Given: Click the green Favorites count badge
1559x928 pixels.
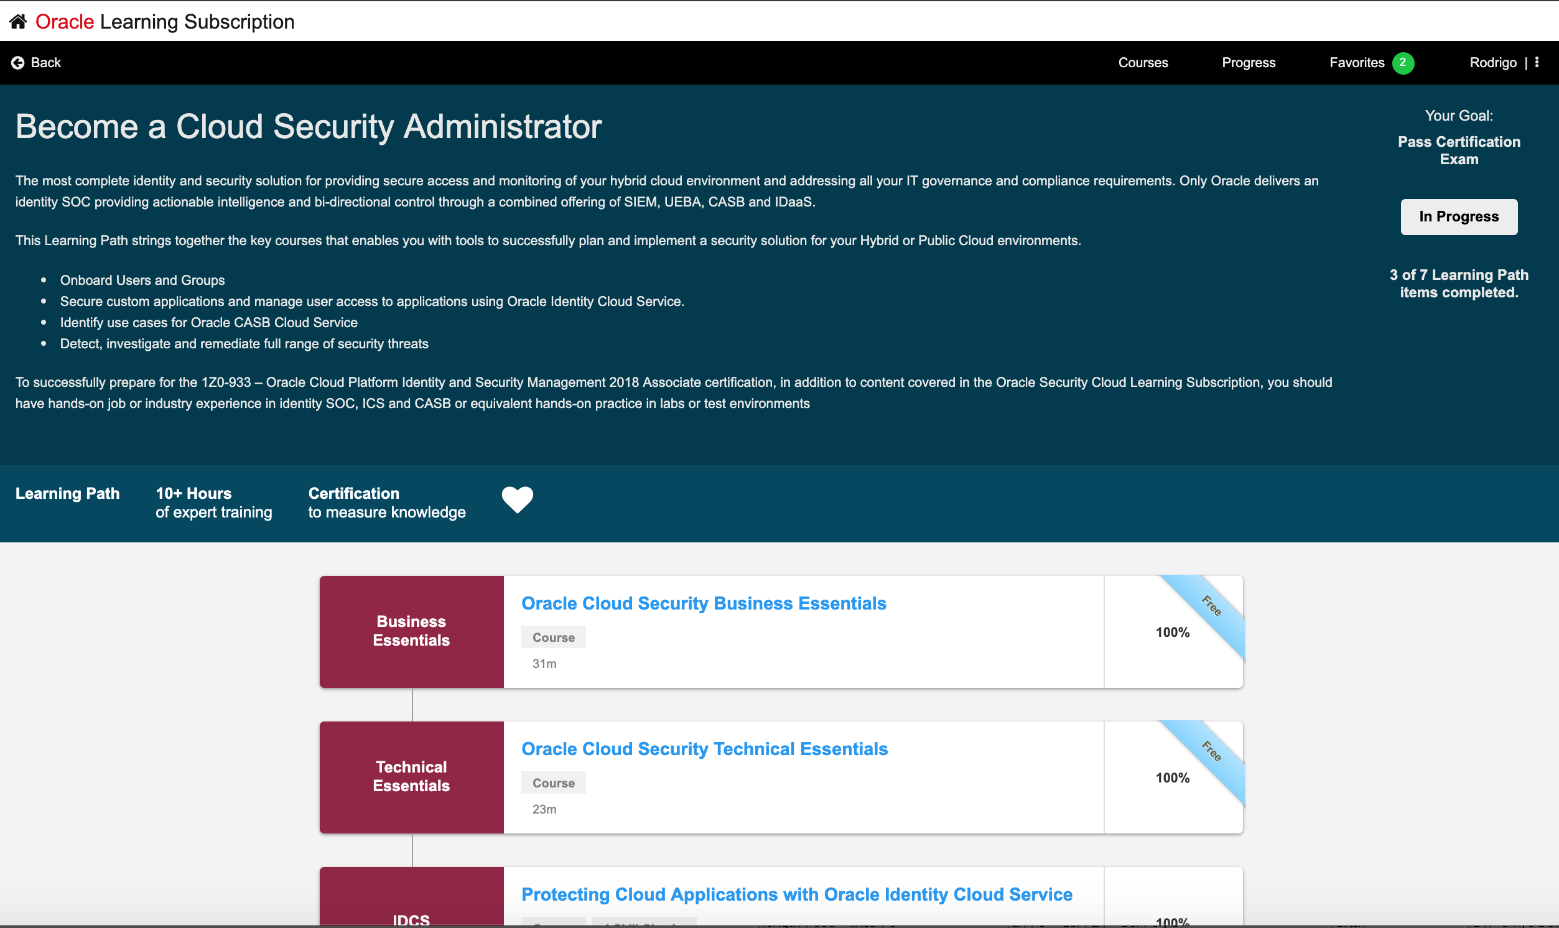Looking at the screenshot, I should (1403, 63).
